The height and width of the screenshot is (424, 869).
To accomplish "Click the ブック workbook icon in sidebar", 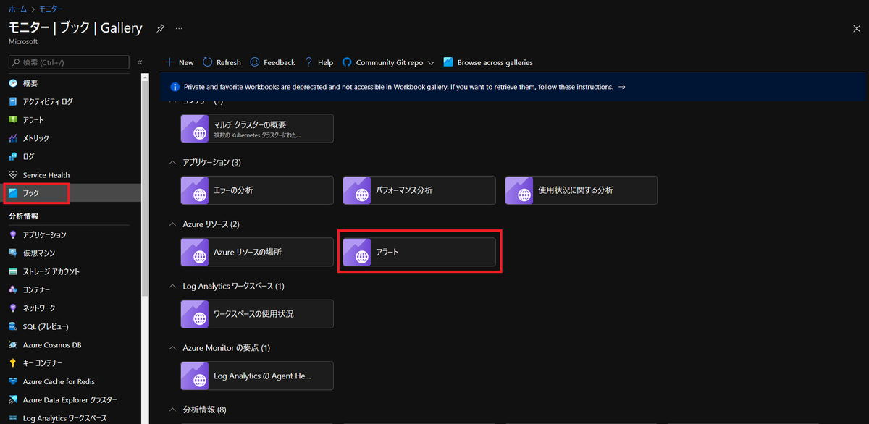I will pyautogui.click(x=13, y=193).
